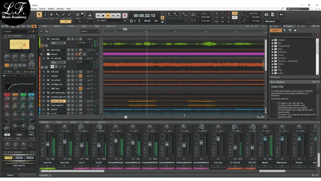Toggle the loop on/off button
This screenshot has width=321, height=181.
click(x=193, y=14)
